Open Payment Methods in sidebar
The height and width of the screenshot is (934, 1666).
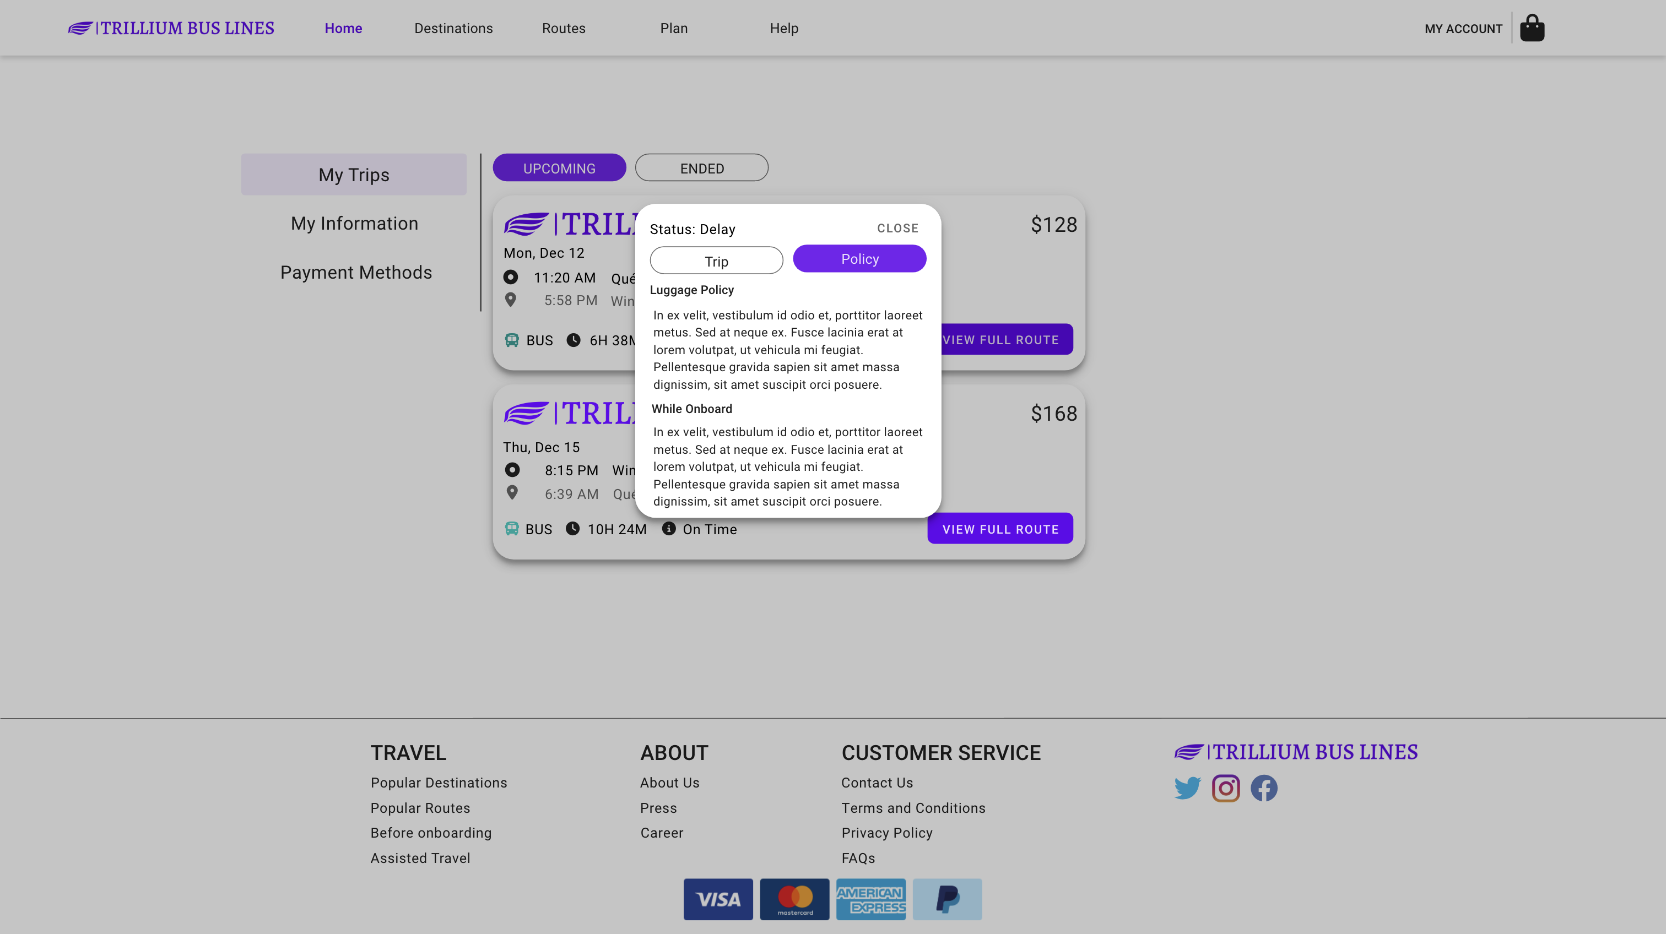(356, 272)
